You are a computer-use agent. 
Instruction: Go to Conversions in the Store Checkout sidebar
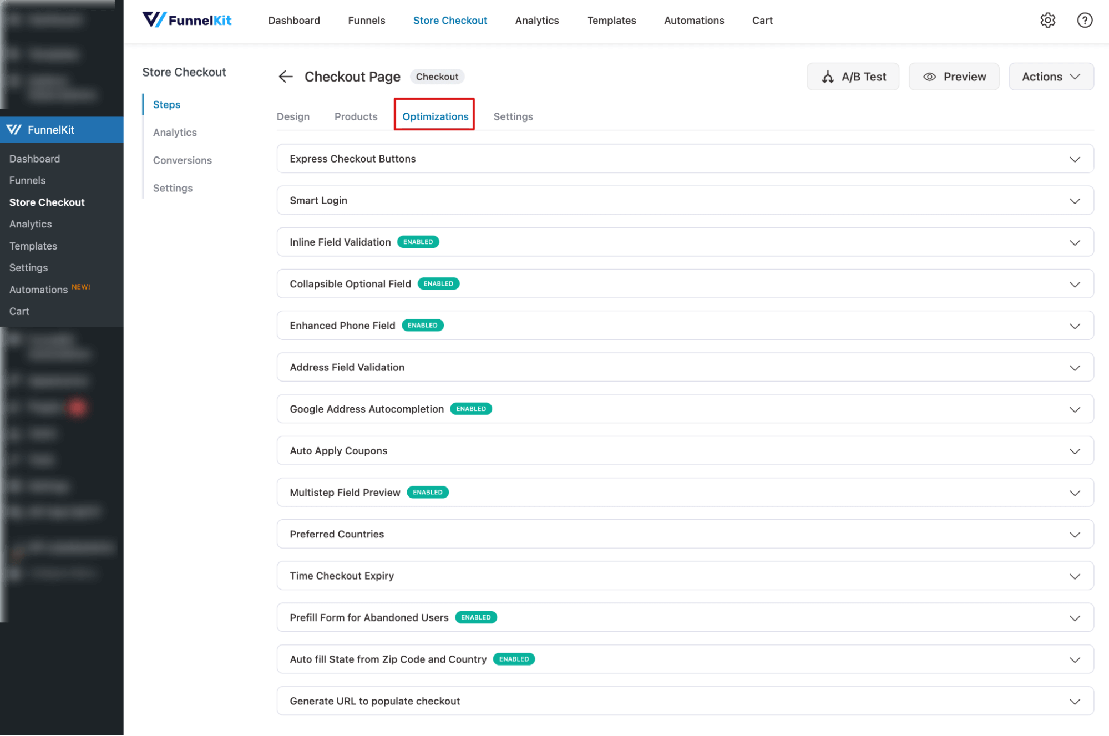[182, 160]
